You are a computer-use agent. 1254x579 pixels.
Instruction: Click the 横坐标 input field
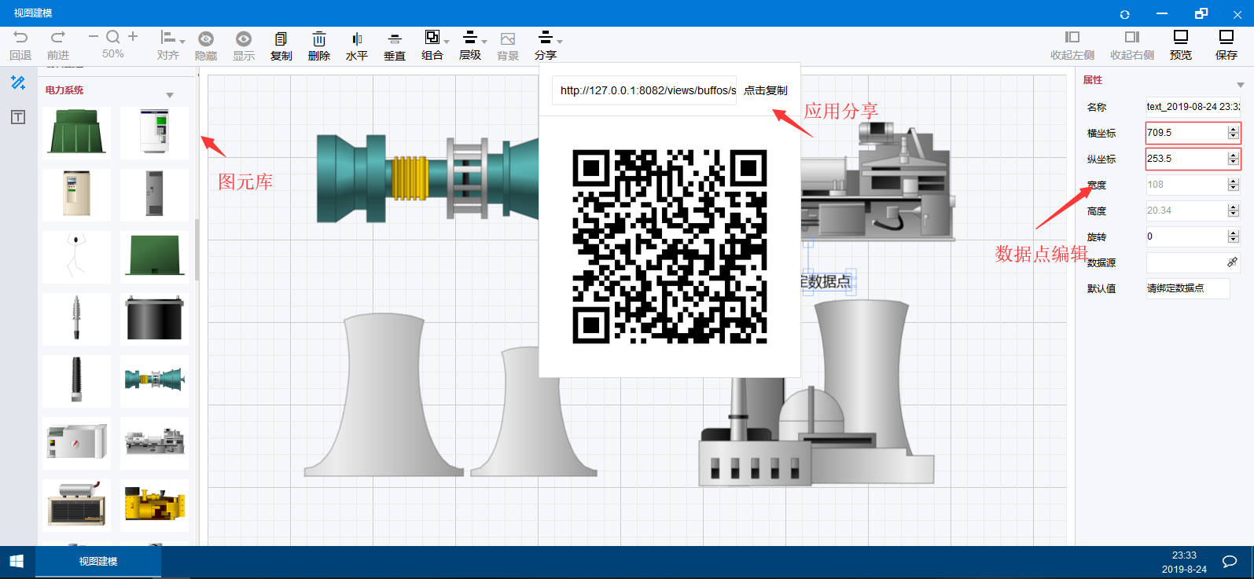coord(1186,133)
